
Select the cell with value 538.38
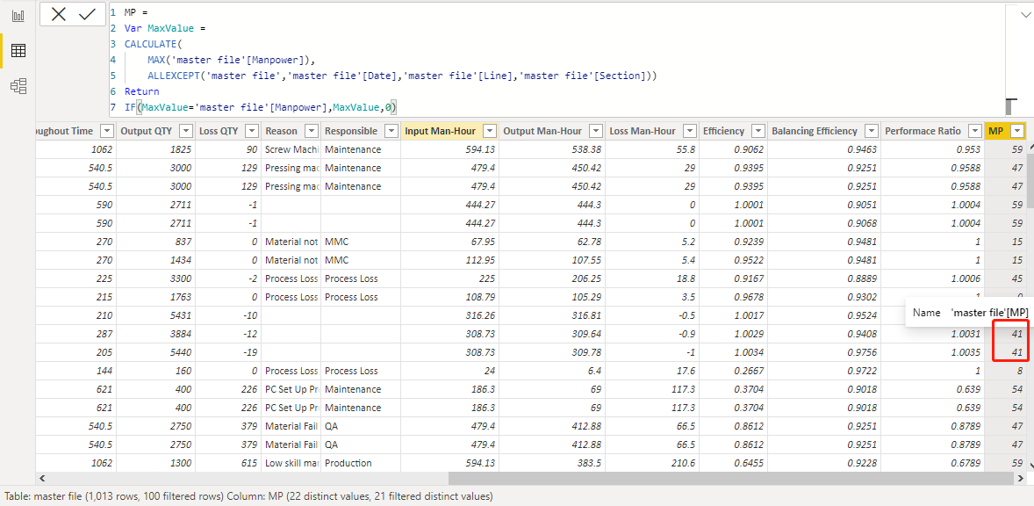552,149
